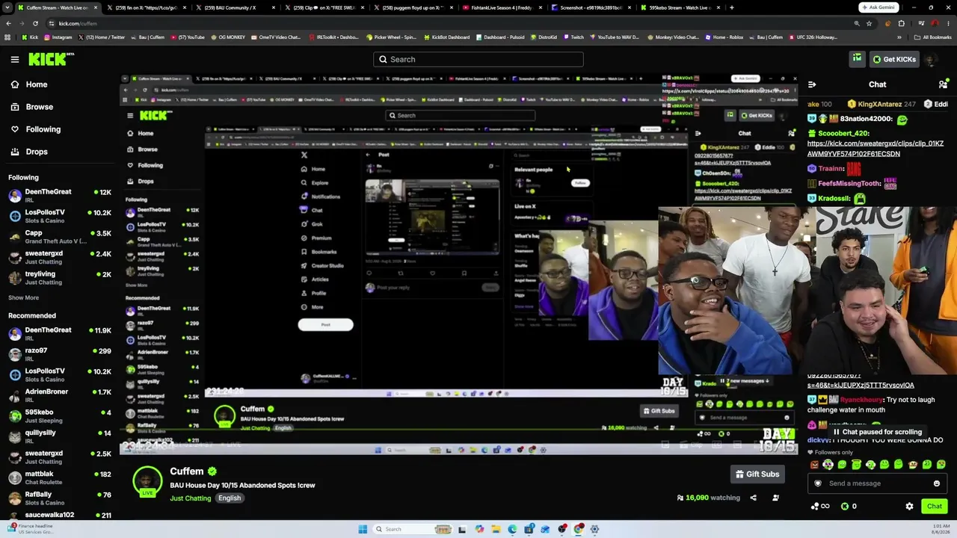Open razo97's recommended channel

pyautogui.click(x=60, y=354)
